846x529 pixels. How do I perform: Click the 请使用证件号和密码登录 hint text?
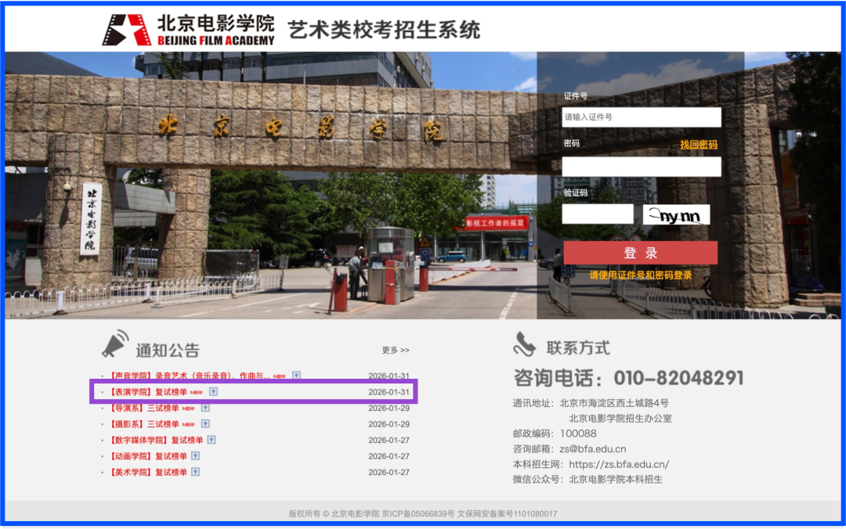click(641, 275)
